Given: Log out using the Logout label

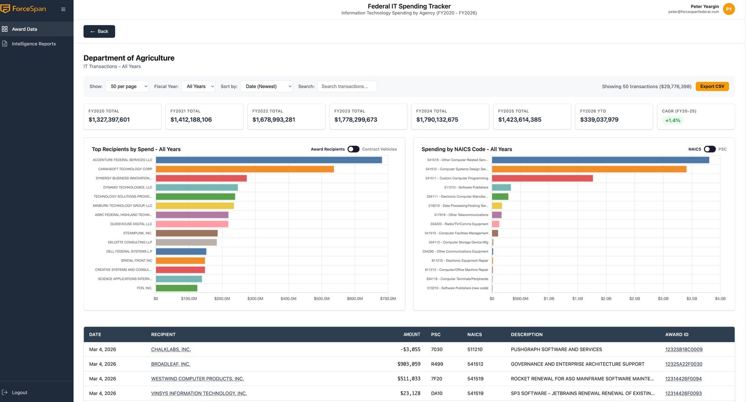Looking at the screenshot, I should pos(20,393).
